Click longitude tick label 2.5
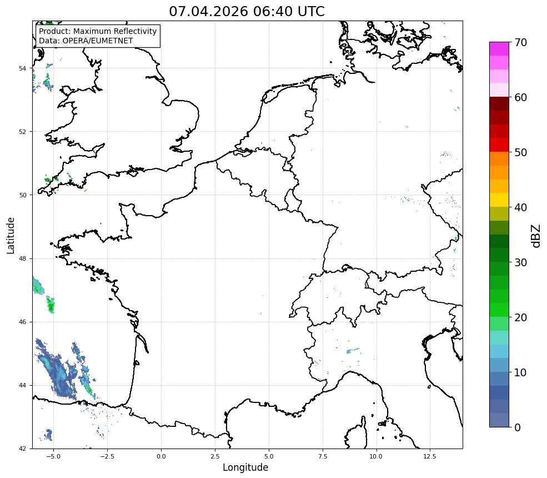Viewport: 547px width, 478px height. coord(215,456)
